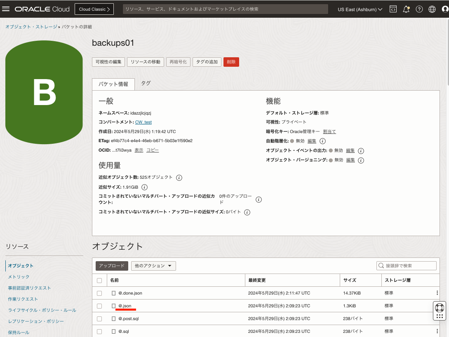Click the 可視性の編集 button
Screen dimensions: 449x337
[108, 62]
